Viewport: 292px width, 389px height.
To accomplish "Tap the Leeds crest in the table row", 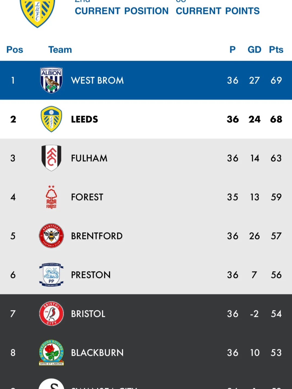I will (x=51, y=119).
